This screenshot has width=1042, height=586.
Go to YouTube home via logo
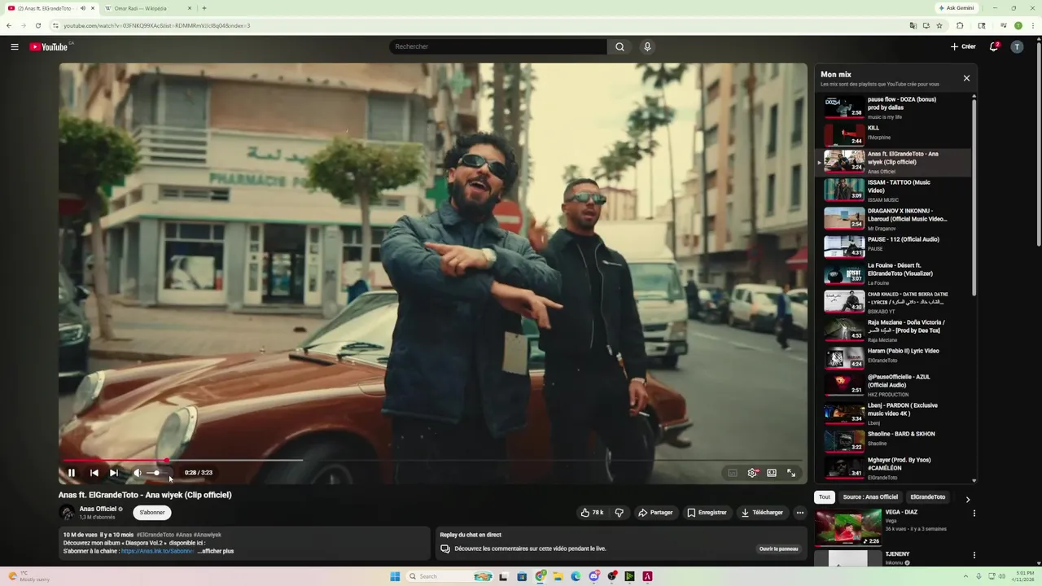[49, 46]
